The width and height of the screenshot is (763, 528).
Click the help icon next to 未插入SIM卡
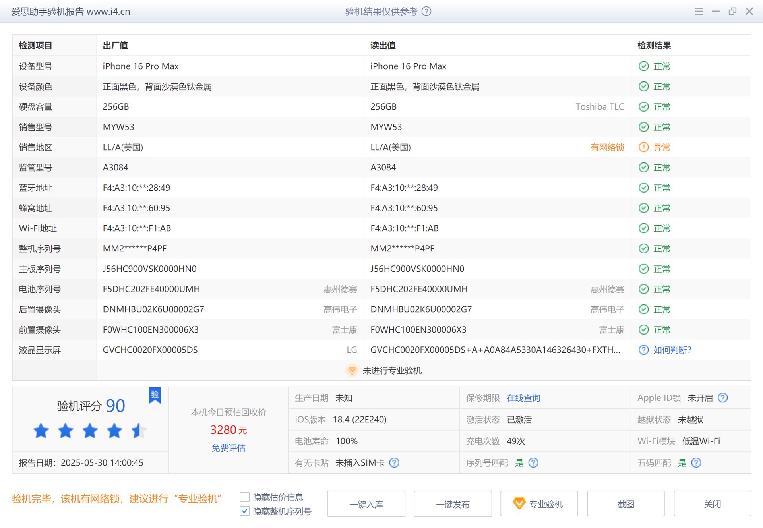(x=394, y=463)
